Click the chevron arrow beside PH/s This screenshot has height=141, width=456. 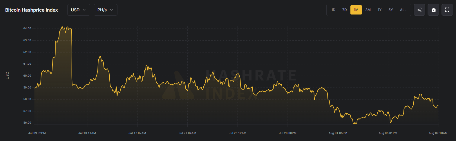111,10
